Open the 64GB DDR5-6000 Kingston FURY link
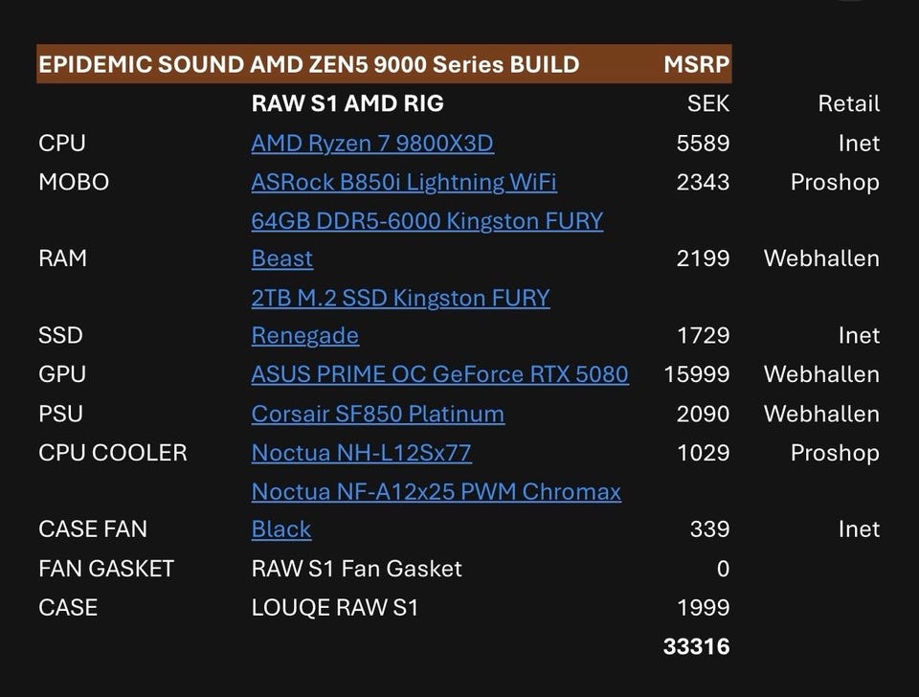This screenshot has height=697, width=919. pyautogui.click(x=427, y=221)
